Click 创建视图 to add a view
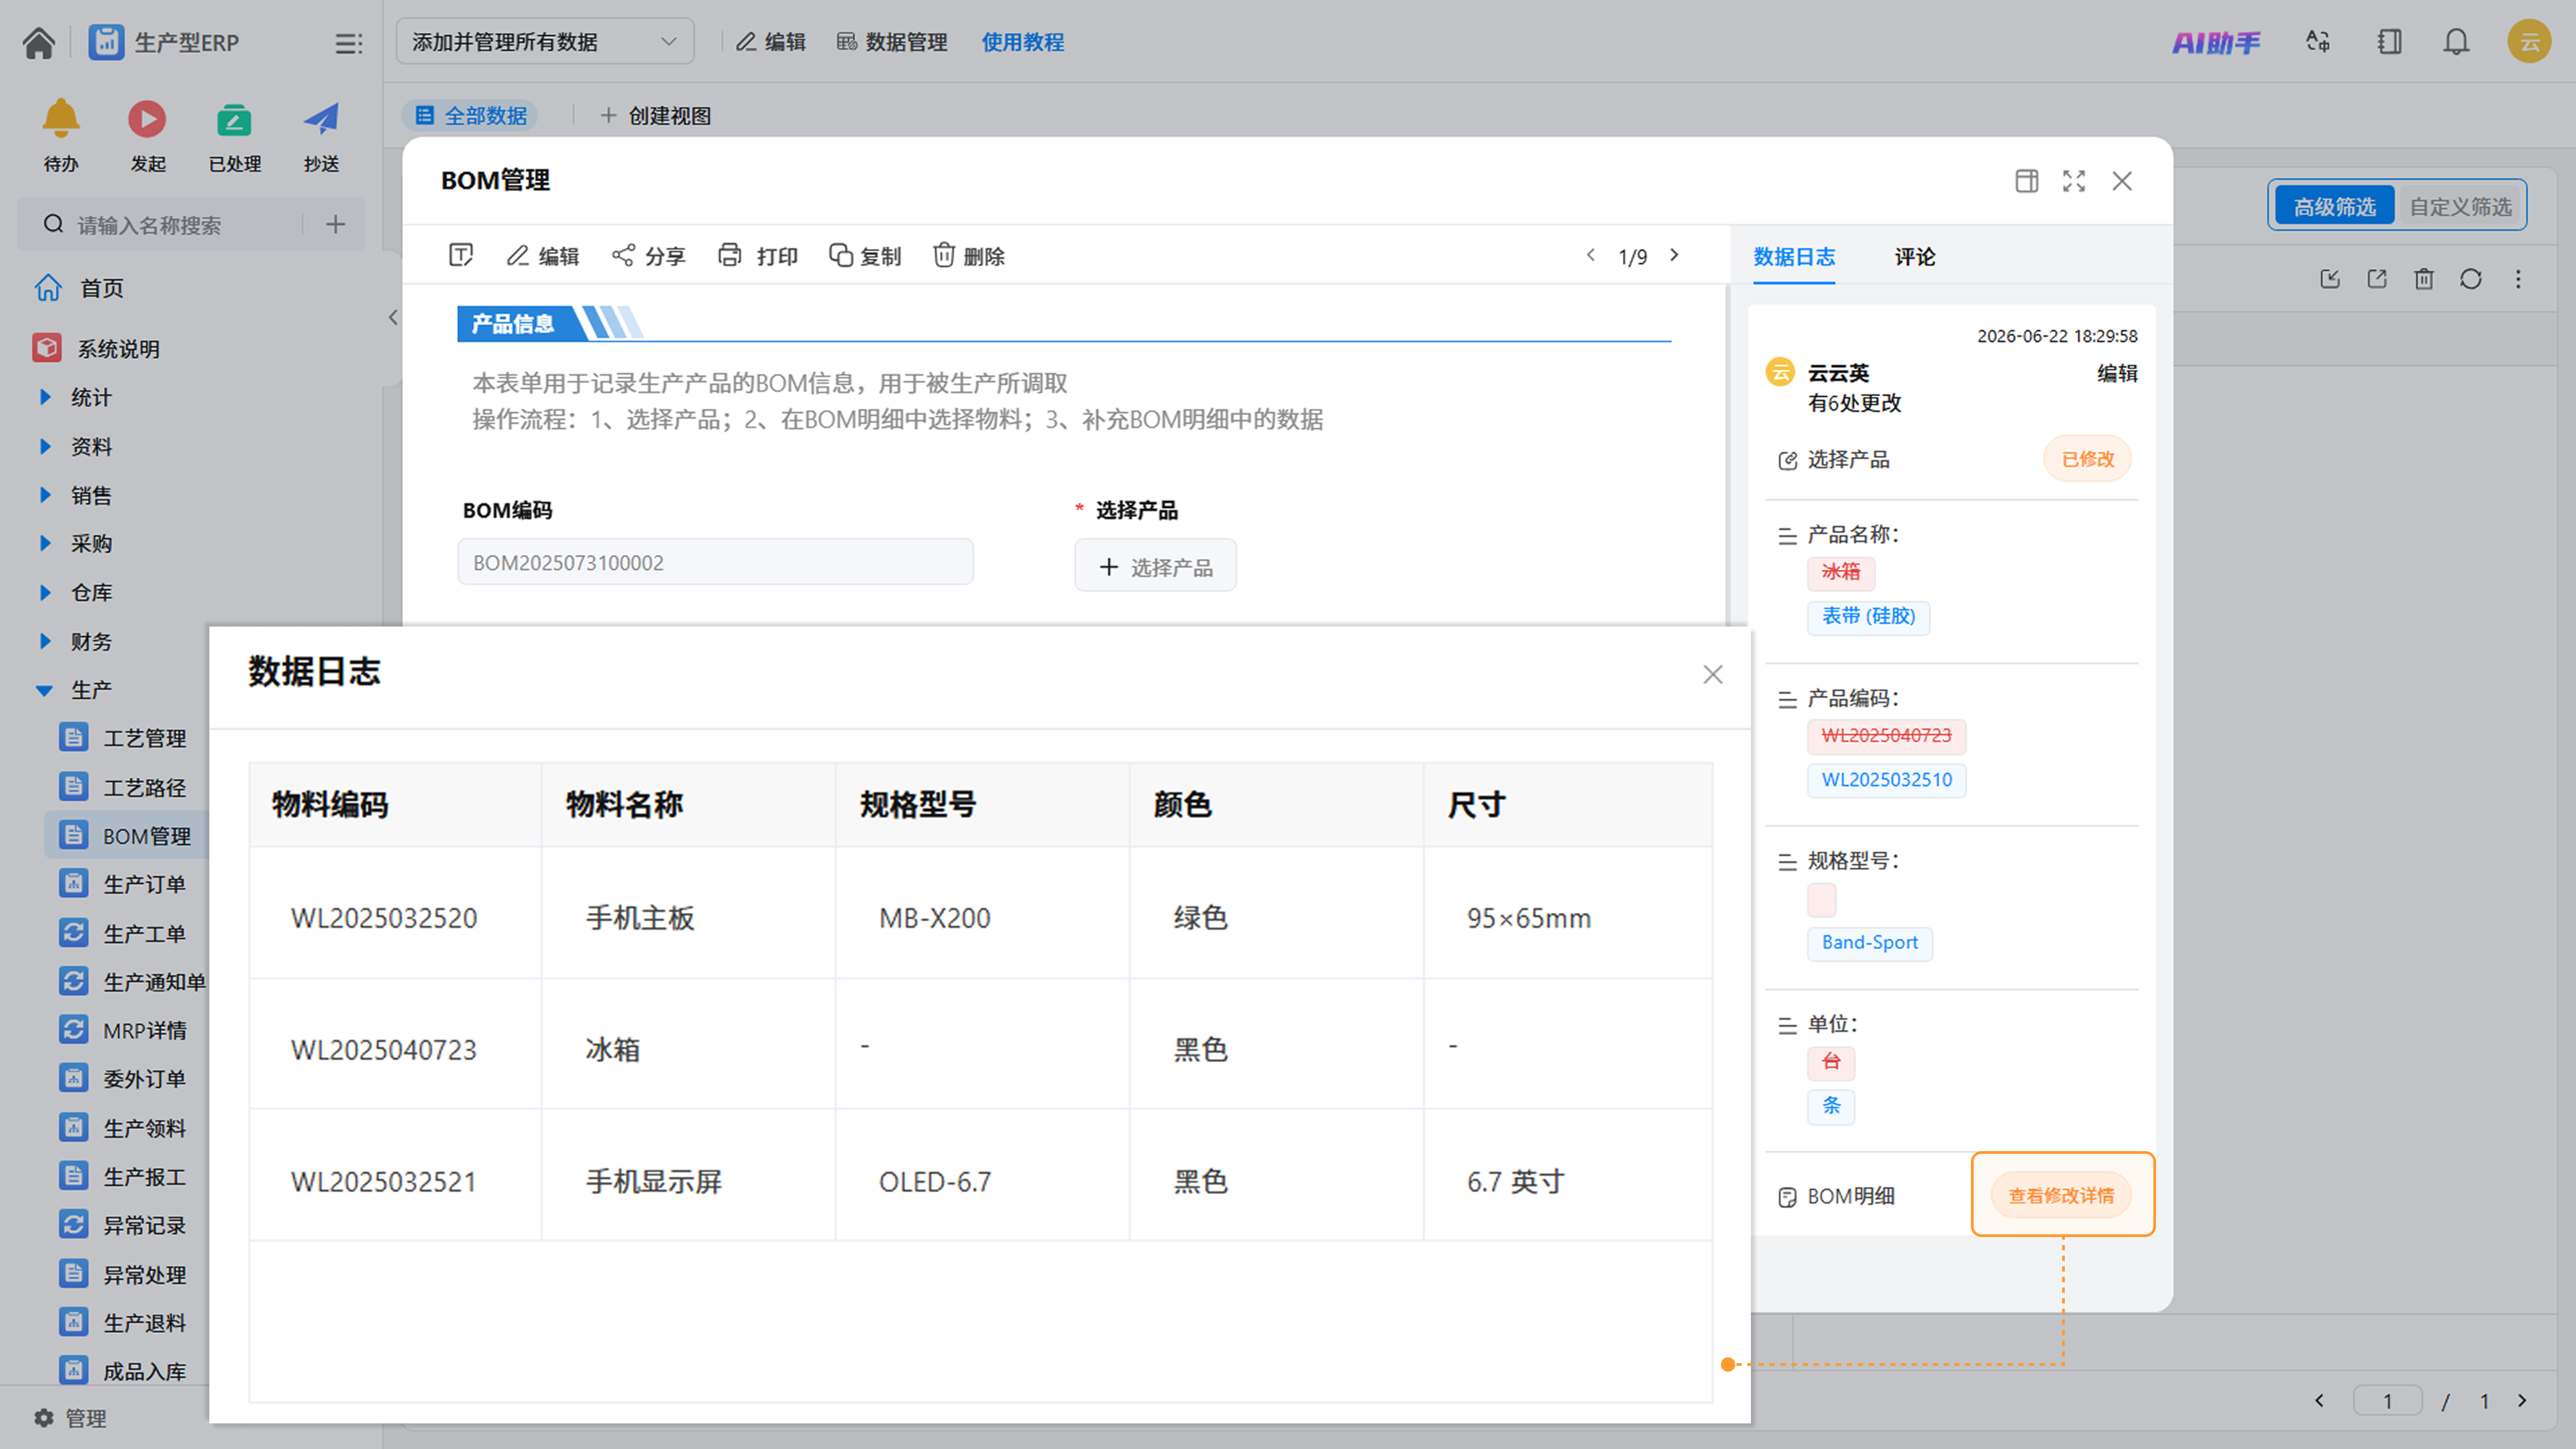The width and height of the screenshot is (2576, 1449). (656, 116)
